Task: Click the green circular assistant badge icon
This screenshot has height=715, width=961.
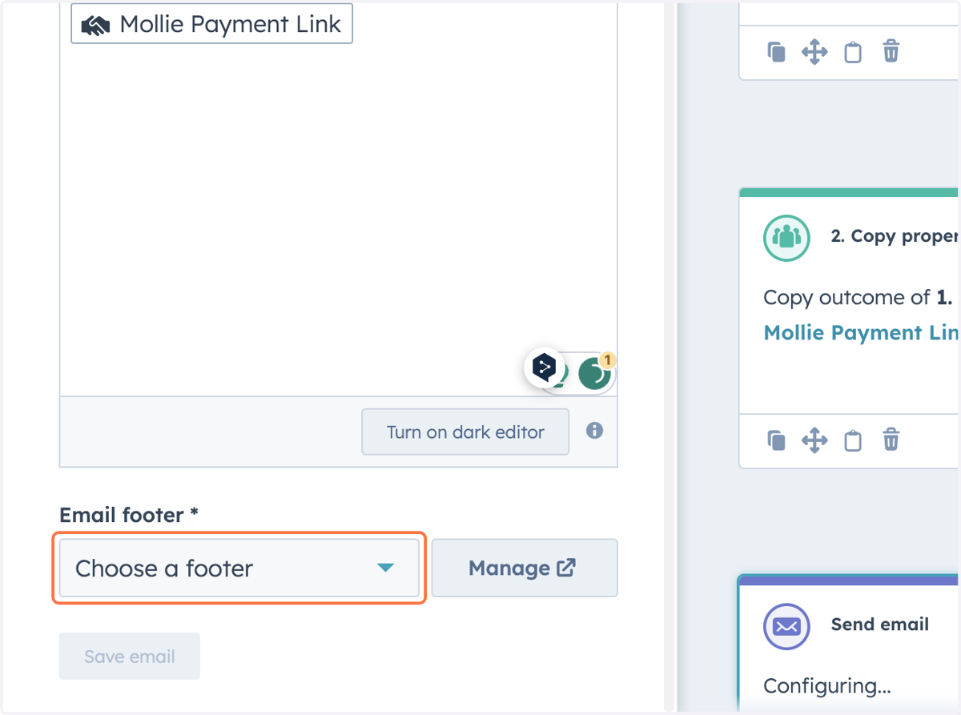Action: (x=594, y=373)
